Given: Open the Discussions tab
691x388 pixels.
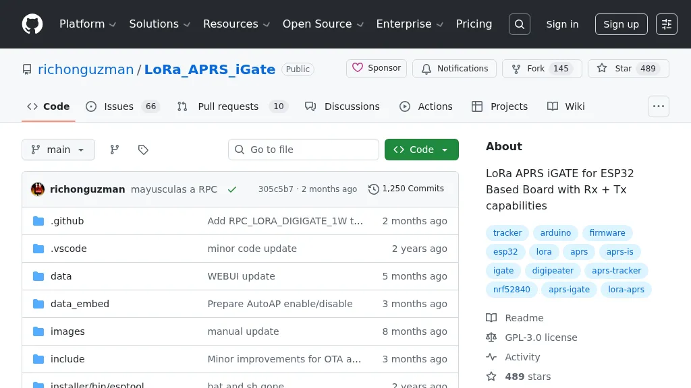Looking at the screenshot, I should (x=342, y=106).
